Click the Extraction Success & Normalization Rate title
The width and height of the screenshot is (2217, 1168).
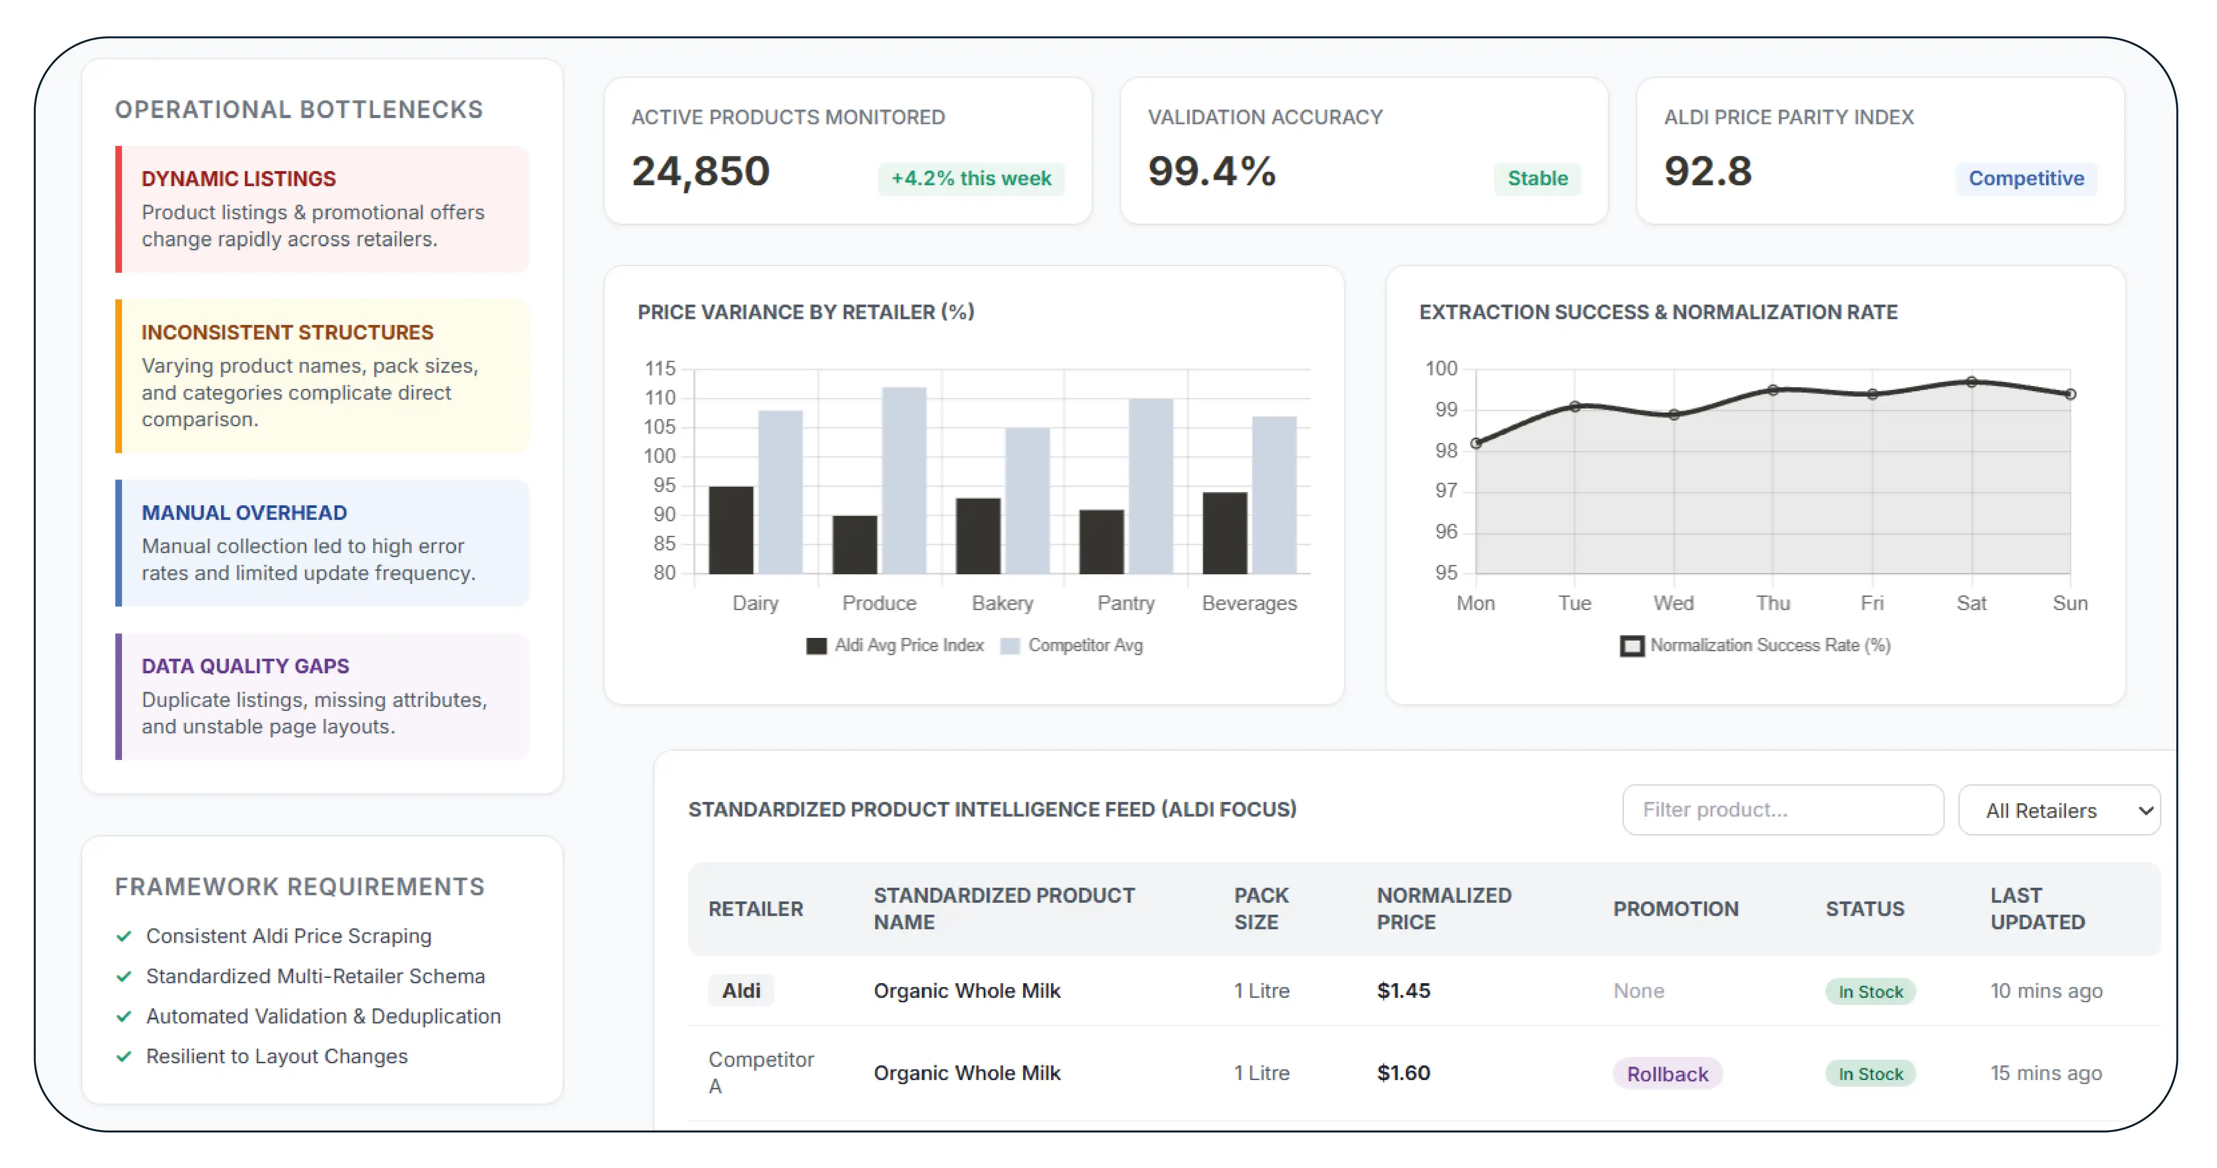(1657, 312)
